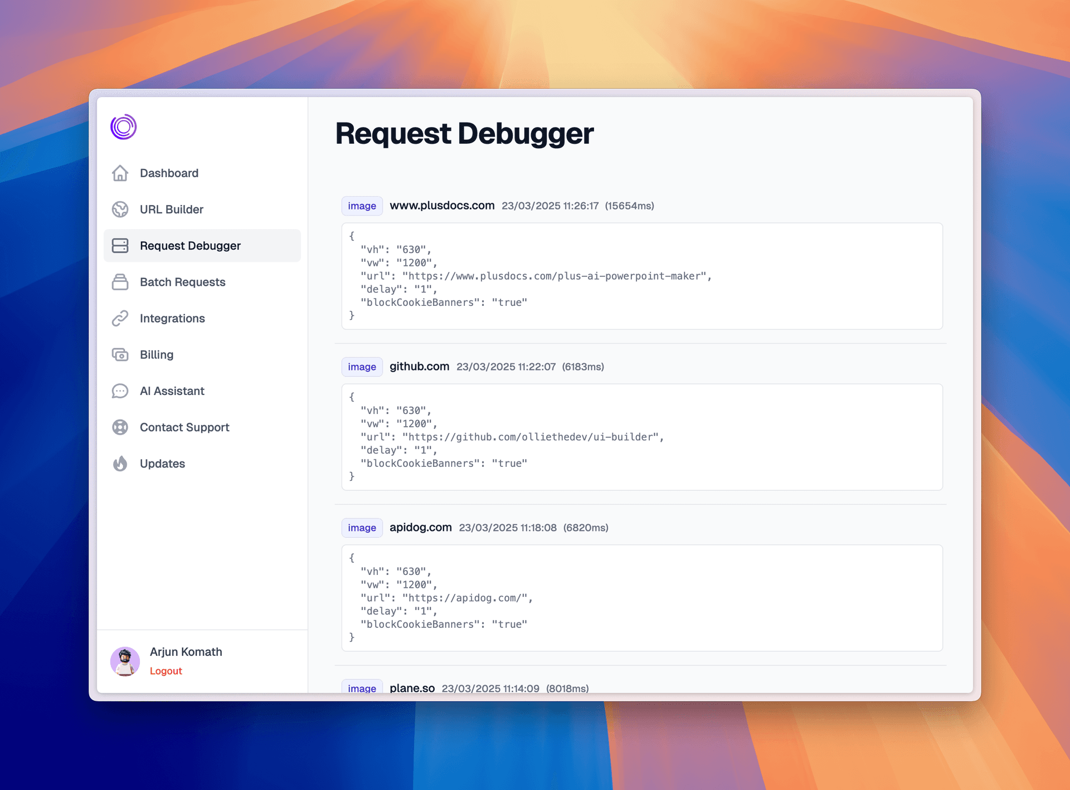Log out using the Logout link
The height and width of the screenshot is (790, 1070).
click(166, 671)
